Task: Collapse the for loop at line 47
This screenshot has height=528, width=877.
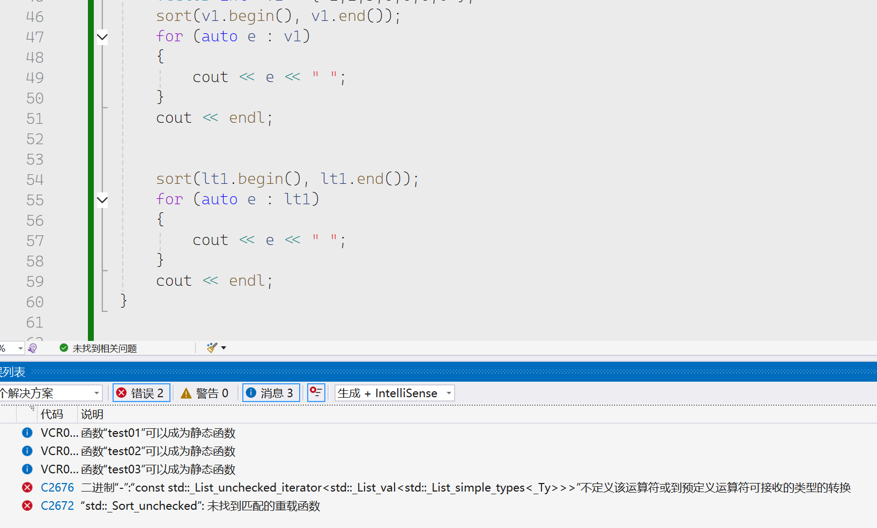Action: [x=102, y=37]
